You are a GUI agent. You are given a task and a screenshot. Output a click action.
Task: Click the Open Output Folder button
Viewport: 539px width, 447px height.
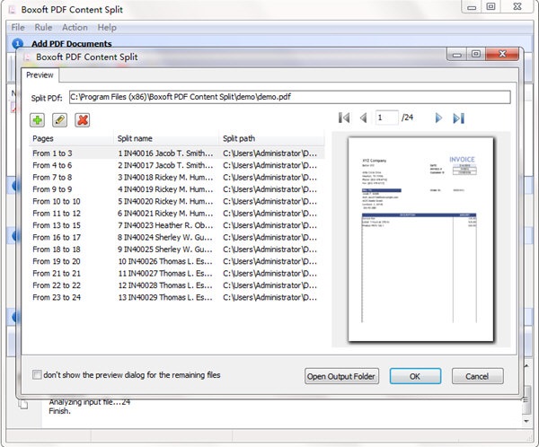click(x=341, y=376)
